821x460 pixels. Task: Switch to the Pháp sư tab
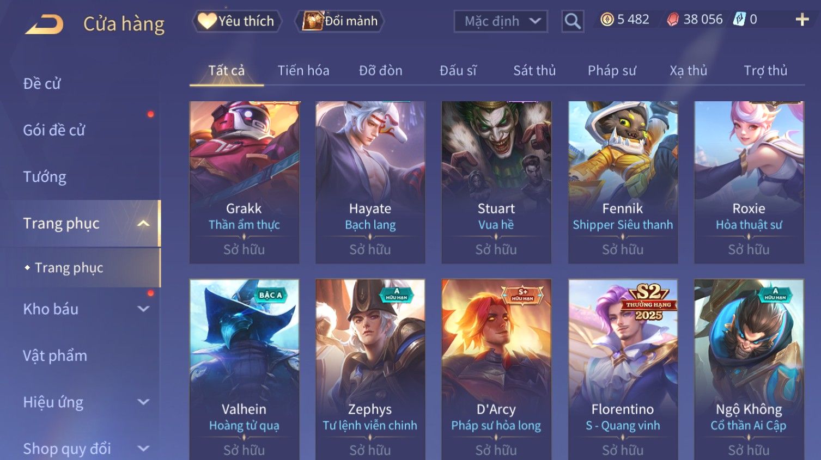coord(612,71)
